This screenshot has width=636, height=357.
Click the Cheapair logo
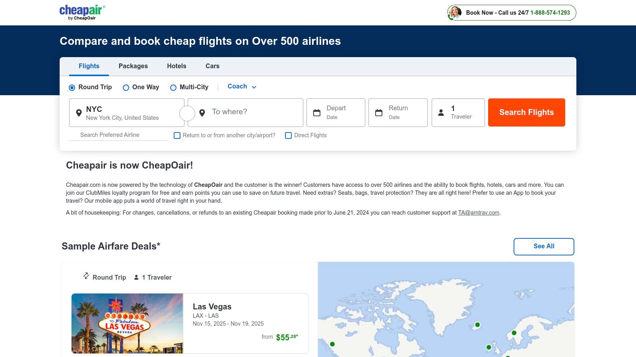coord(82,12)
